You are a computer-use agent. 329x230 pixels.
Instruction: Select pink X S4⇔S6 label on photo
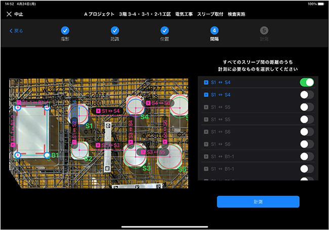click(158, 103)
